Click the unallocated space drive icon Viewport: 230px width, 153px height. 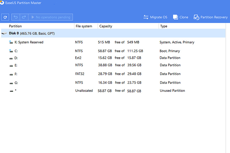coord(11,91)
